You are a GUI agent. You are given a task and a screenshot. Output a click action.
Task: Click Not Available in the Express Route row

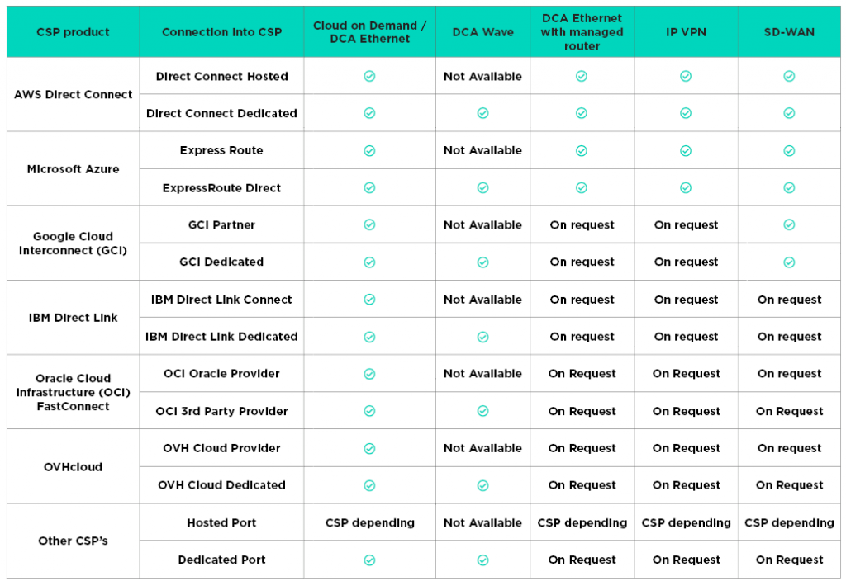click(482, 150)
